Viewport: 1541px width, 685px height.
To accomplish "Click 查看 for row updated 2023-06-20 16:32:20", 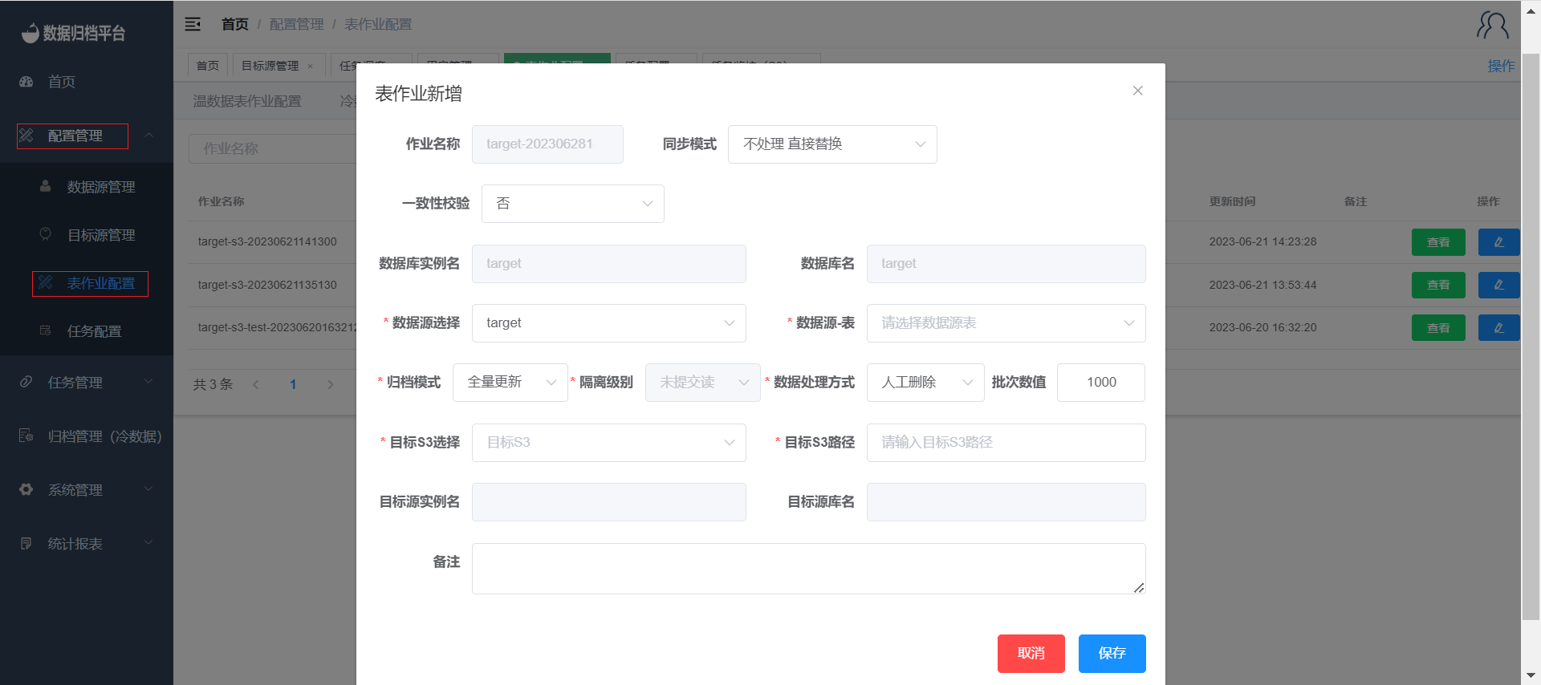I will click(x=1438, y=327).
